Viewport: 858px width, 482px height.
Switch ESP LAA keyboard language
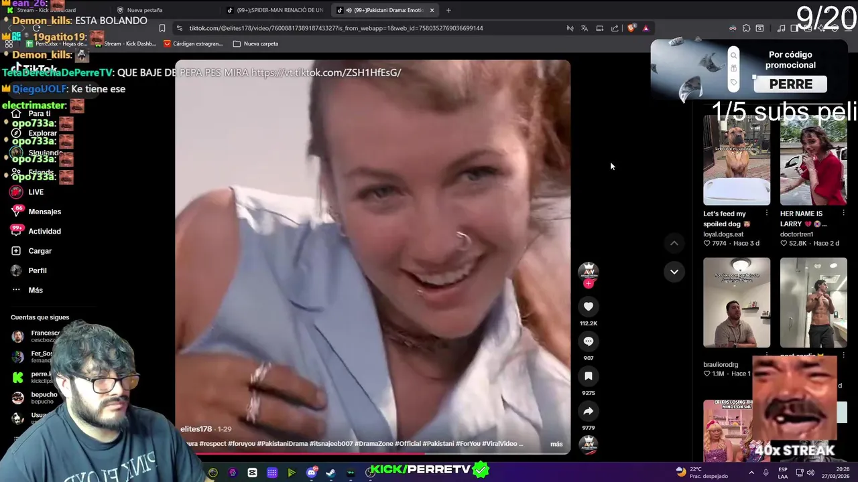pos(783,473)
